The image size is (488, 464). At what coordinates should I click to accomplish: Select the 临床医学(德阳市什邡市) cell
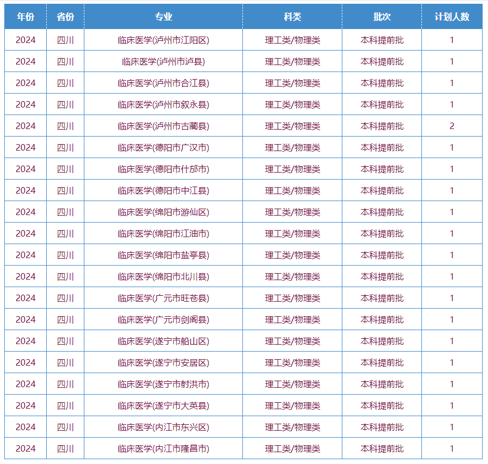point(163,169)
